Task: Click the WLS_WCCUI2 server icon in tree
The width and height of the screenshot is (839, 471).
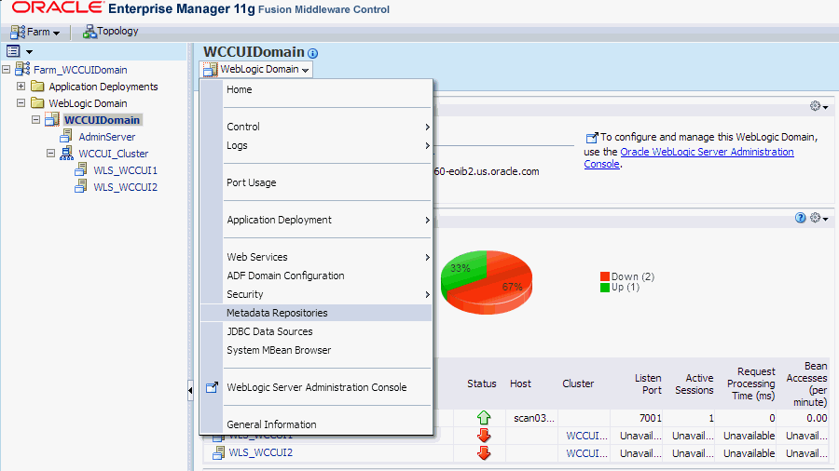Action: [81, 186]
